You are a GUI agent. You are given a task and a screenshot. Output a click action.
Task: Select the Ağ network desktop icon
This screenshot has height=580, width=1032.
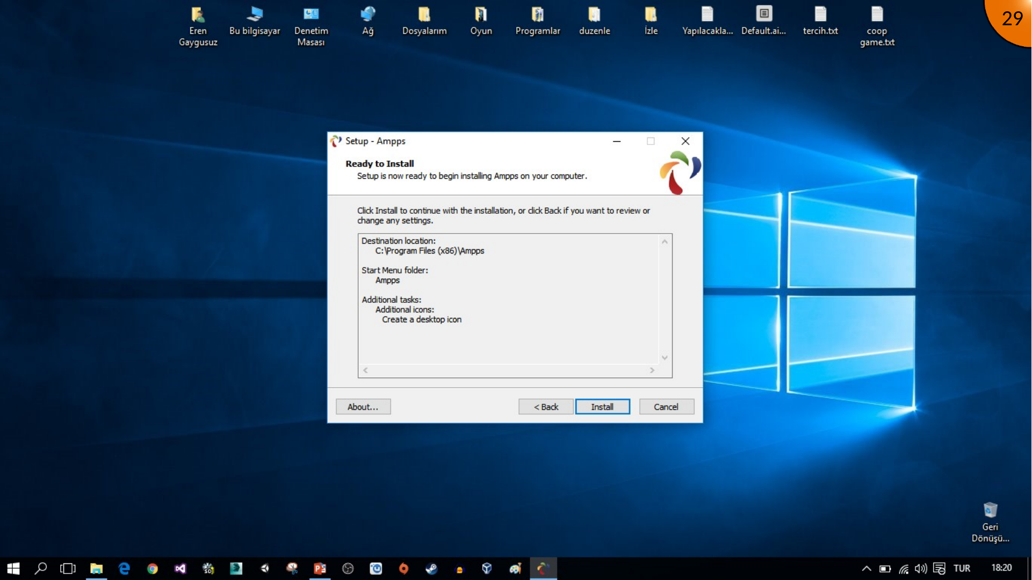click(367, 21)
